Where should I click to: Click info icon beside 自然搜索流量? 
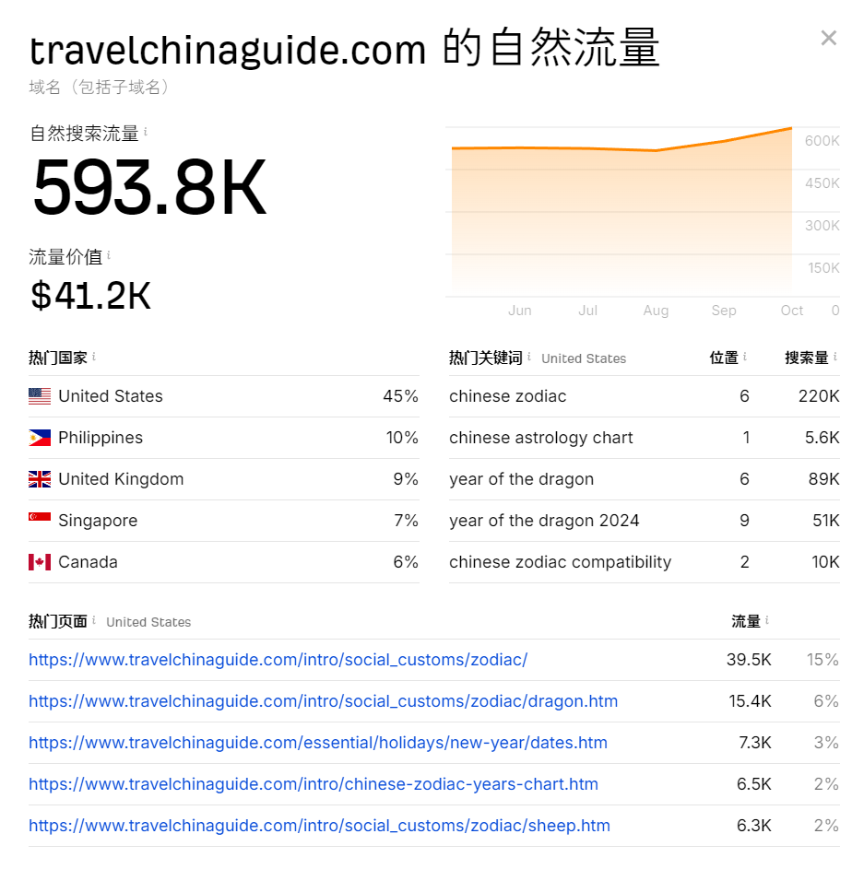[146, 132]
